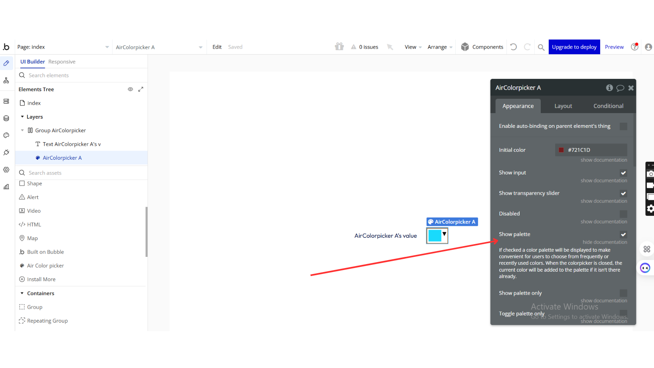
Task: Close the AirColorpicker A property panel
Action: pyautogui.click(x=631, y=88)
